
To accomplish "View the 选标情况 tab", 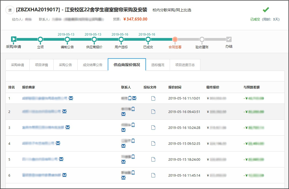I will (x=158, y=65).
